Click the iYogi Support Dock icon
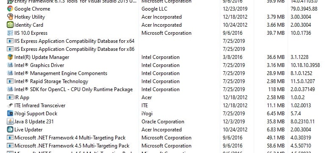The image size is (330, 153). click(x=10, y=114)
